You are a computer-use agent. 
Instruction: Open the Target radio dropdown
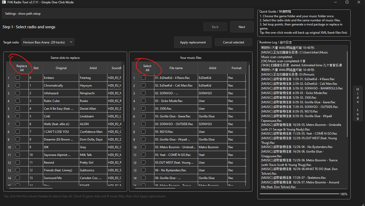pos(48,42)
